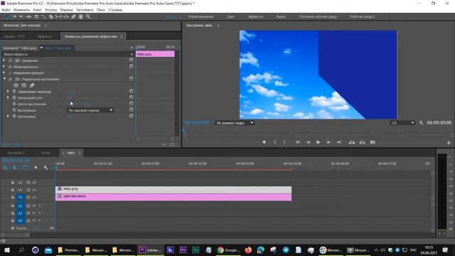Go to In point
The width and height of the screenshot is (455, 256).
pyautogui.click(x=298, y=142)
